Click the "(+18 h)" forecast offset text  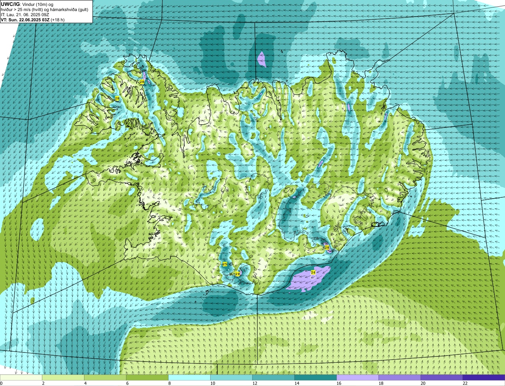tap(58, 19)
